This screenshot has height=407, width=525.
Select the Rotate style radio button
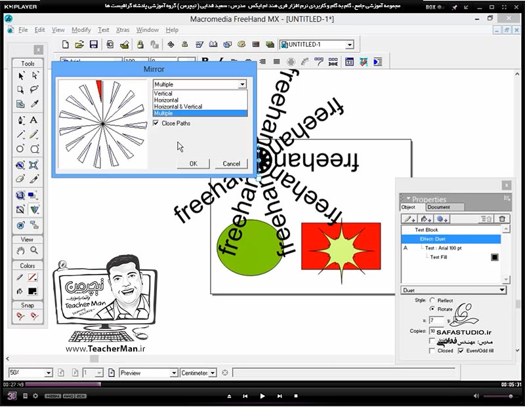(432, 309)
